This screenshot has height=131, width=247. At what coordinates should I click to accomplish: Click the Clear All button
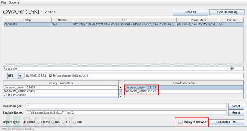coord(190,12)
